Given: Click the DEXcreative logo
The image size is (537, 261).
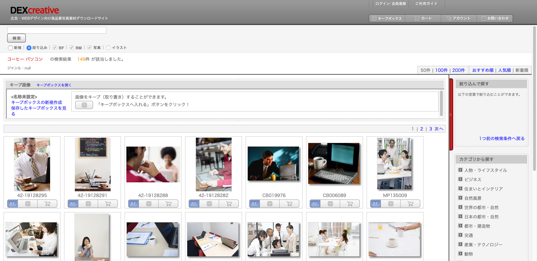Looking at the screenshot, I should (35, 10).
